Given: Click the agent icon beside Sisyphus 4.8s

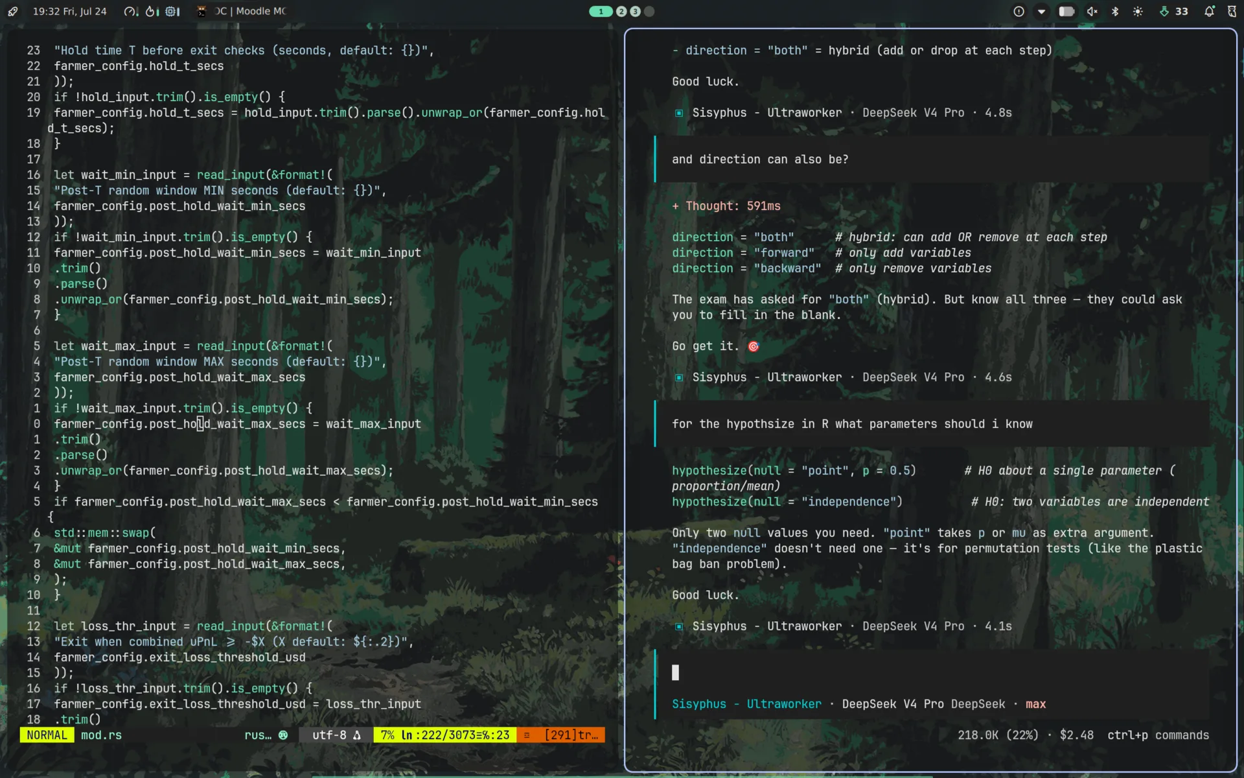Looking at the screenshot, I should pyautogui.click(x=679, y=113).
